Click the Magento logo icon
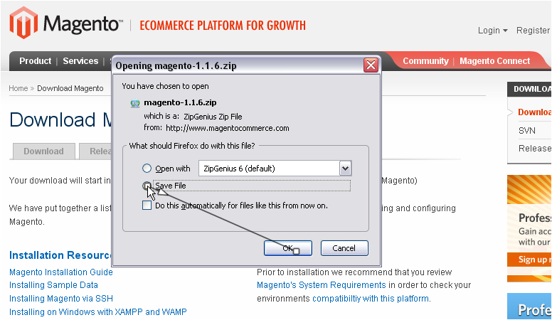This screenshot has width=552, height=320. click(x=23, y=23)
